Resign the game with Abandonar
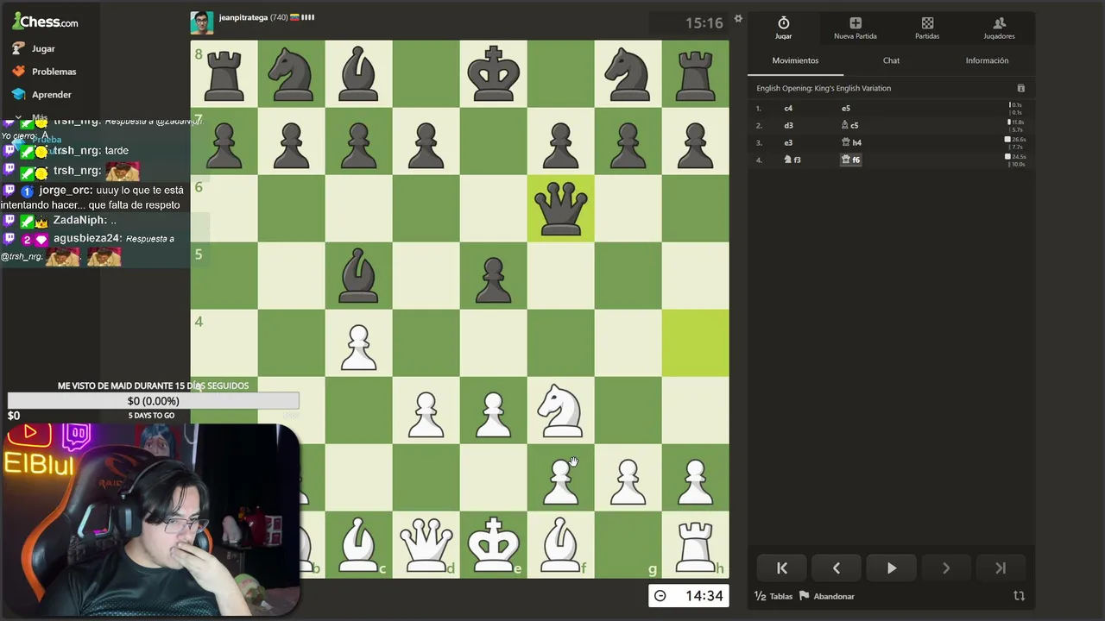 [827, 596]
